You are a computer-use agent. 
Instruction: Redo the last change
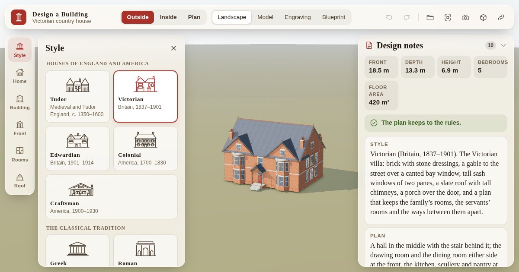click(407, 17)
